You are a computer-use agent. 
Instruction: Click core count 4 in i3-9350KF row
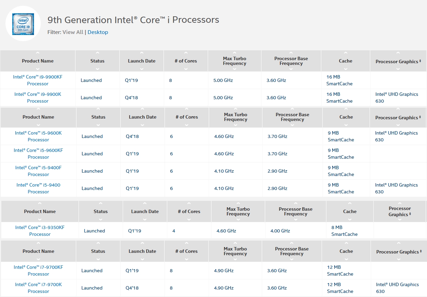(x=174, y=231)
